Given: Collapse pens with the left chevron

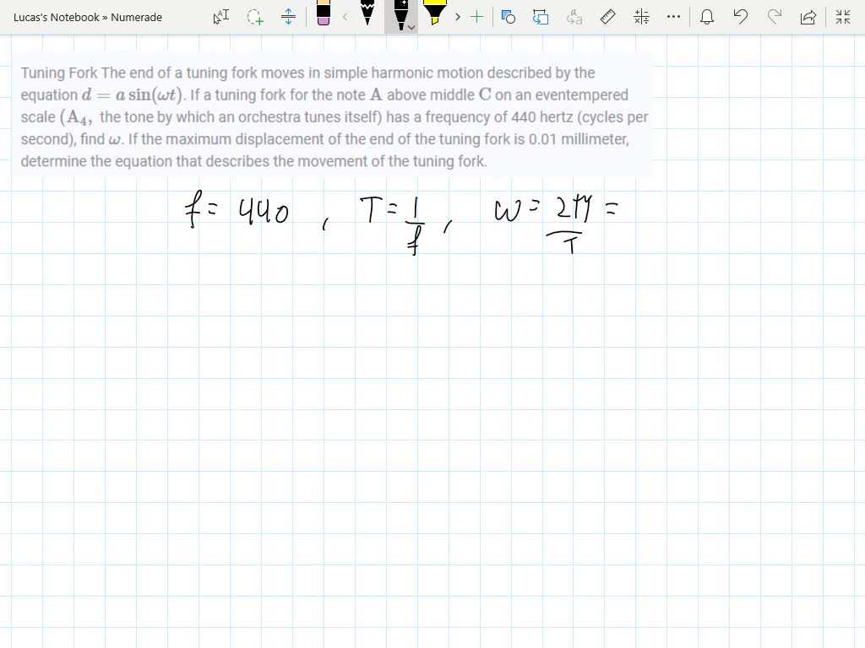Looking at the screenshot, I should [x=344, y=17].
